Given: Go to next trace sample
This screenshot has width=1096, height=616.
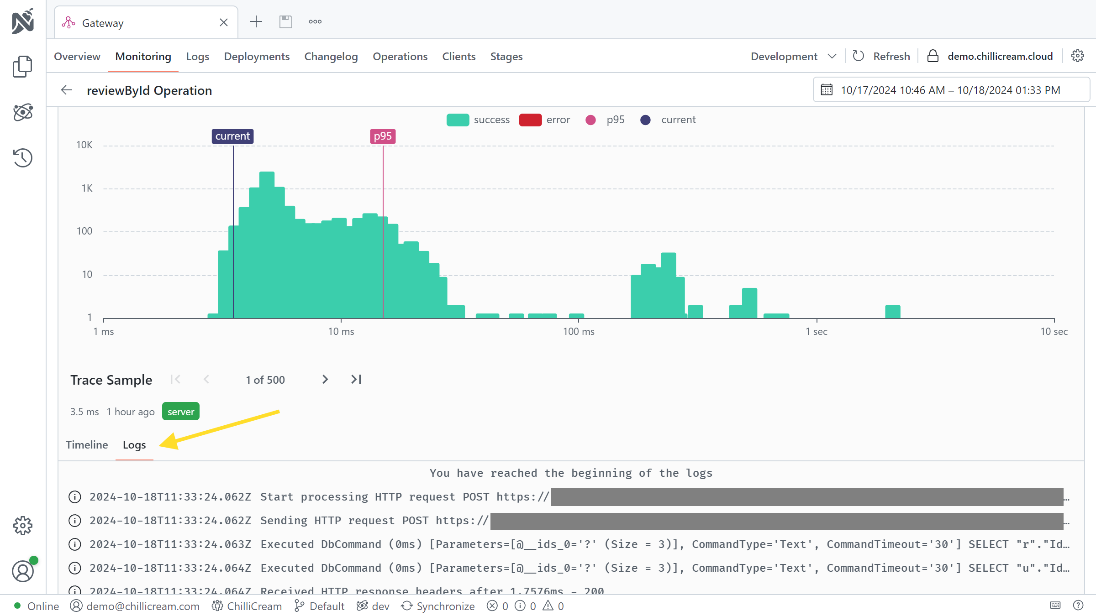Looking at the screenshot, I should click(325, 380).
